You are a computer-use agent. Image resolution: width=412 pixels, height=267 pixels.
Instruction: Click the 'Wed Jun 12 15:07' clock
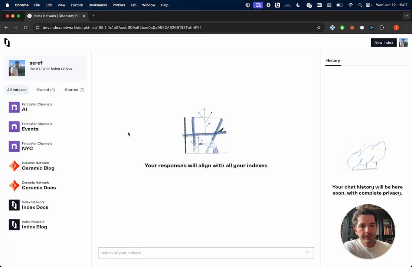click(x=392, y=5)
